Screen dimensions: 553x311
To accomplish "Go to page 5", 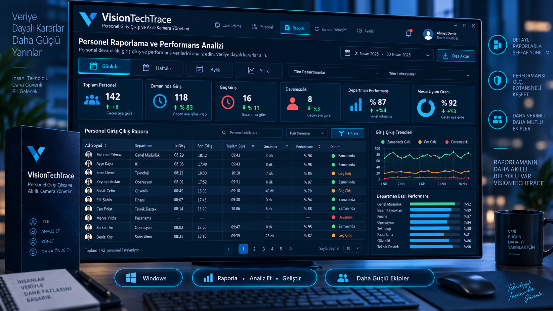I will click(281, 249).
